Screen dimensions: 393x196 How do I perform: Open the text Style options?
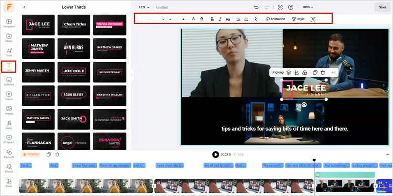298,19
